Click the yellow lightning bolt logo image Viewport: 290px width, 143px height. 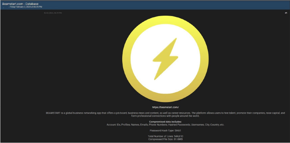click(165, 59)
